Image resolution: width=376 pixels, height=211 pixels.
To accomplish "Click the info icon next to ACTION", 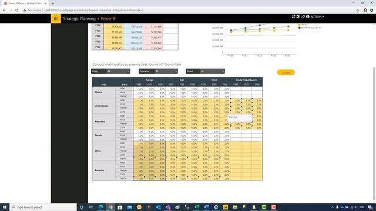I will coord(308,16).
